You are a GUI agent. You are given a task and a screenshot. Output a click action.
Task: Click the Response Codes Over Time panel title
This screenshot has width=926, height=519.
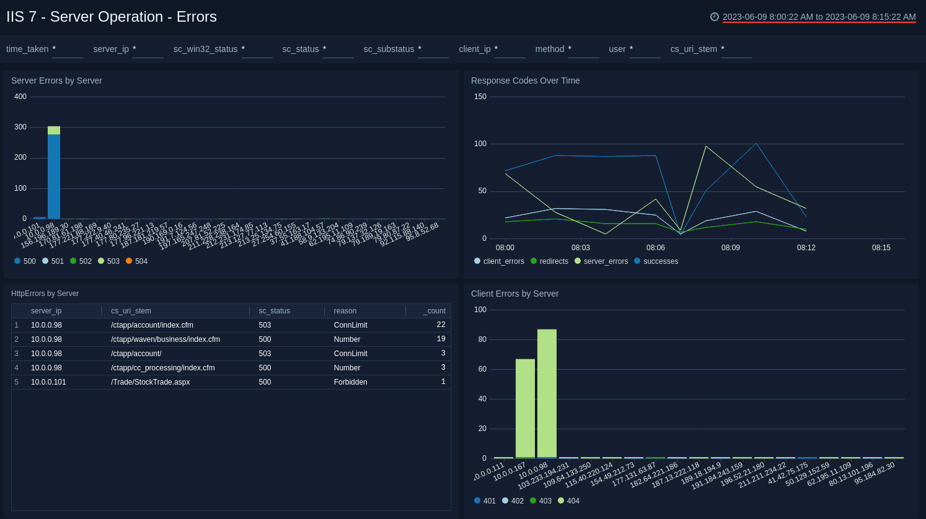(x=525, y=81)
